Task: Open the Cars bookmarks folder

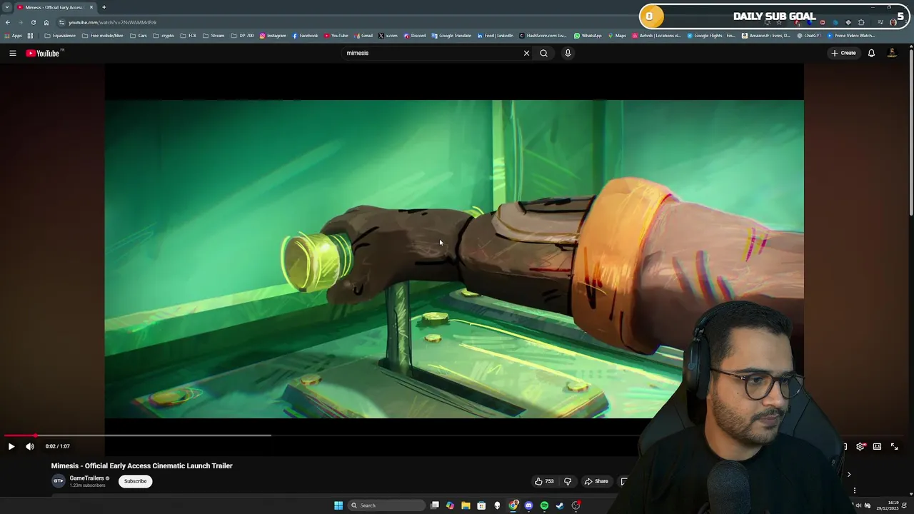Action: [x=139, y=36]
